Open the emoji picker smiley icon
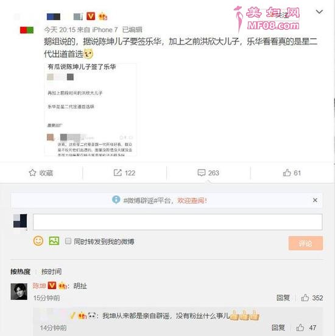 point(38,241)
